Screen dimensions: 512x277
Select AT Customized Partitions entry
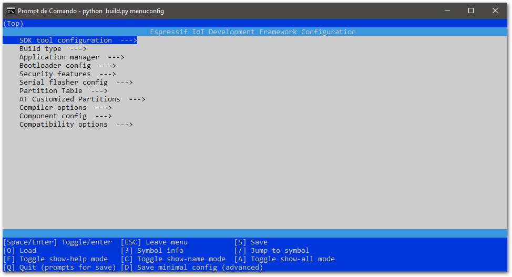coord(83,99)
